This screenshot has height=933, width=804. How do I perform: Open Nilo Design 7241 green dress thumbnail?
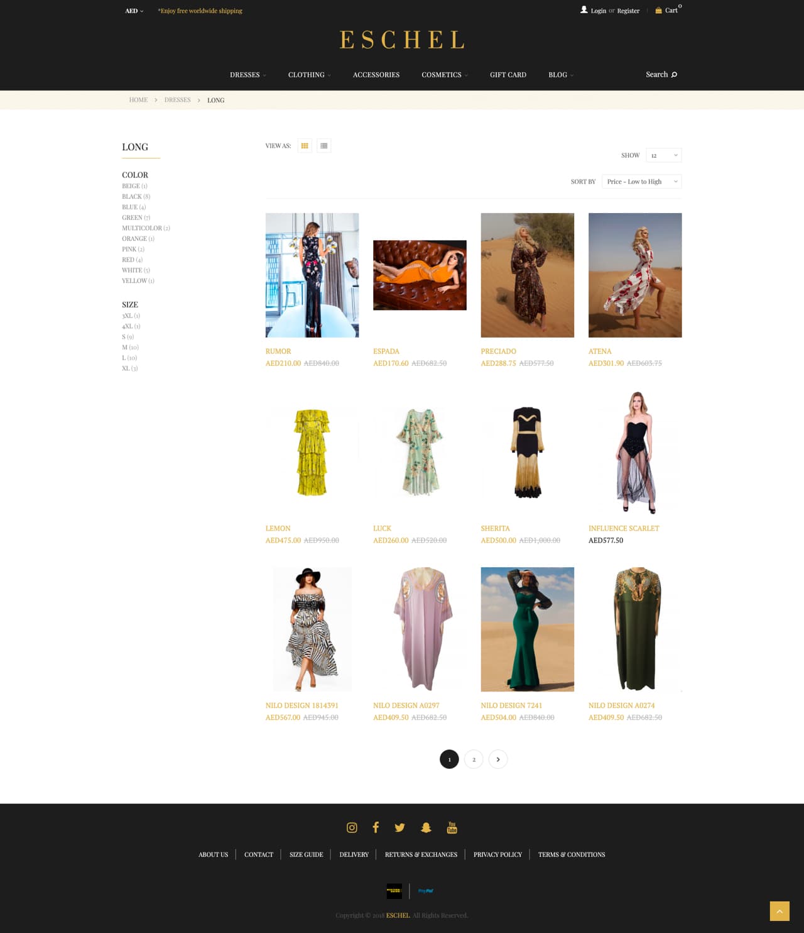tap(528, 629)
